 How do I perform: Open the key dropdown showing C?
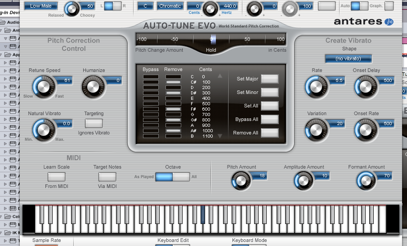[x=145, y=6]
